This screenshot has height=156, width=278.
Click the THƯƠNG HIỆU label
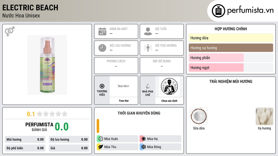[102, 93]
